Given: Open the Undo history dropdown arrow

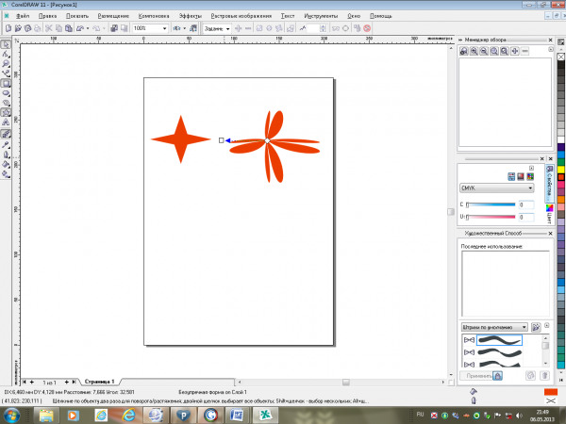Looking at the screenshot, I should click(88, 28).
